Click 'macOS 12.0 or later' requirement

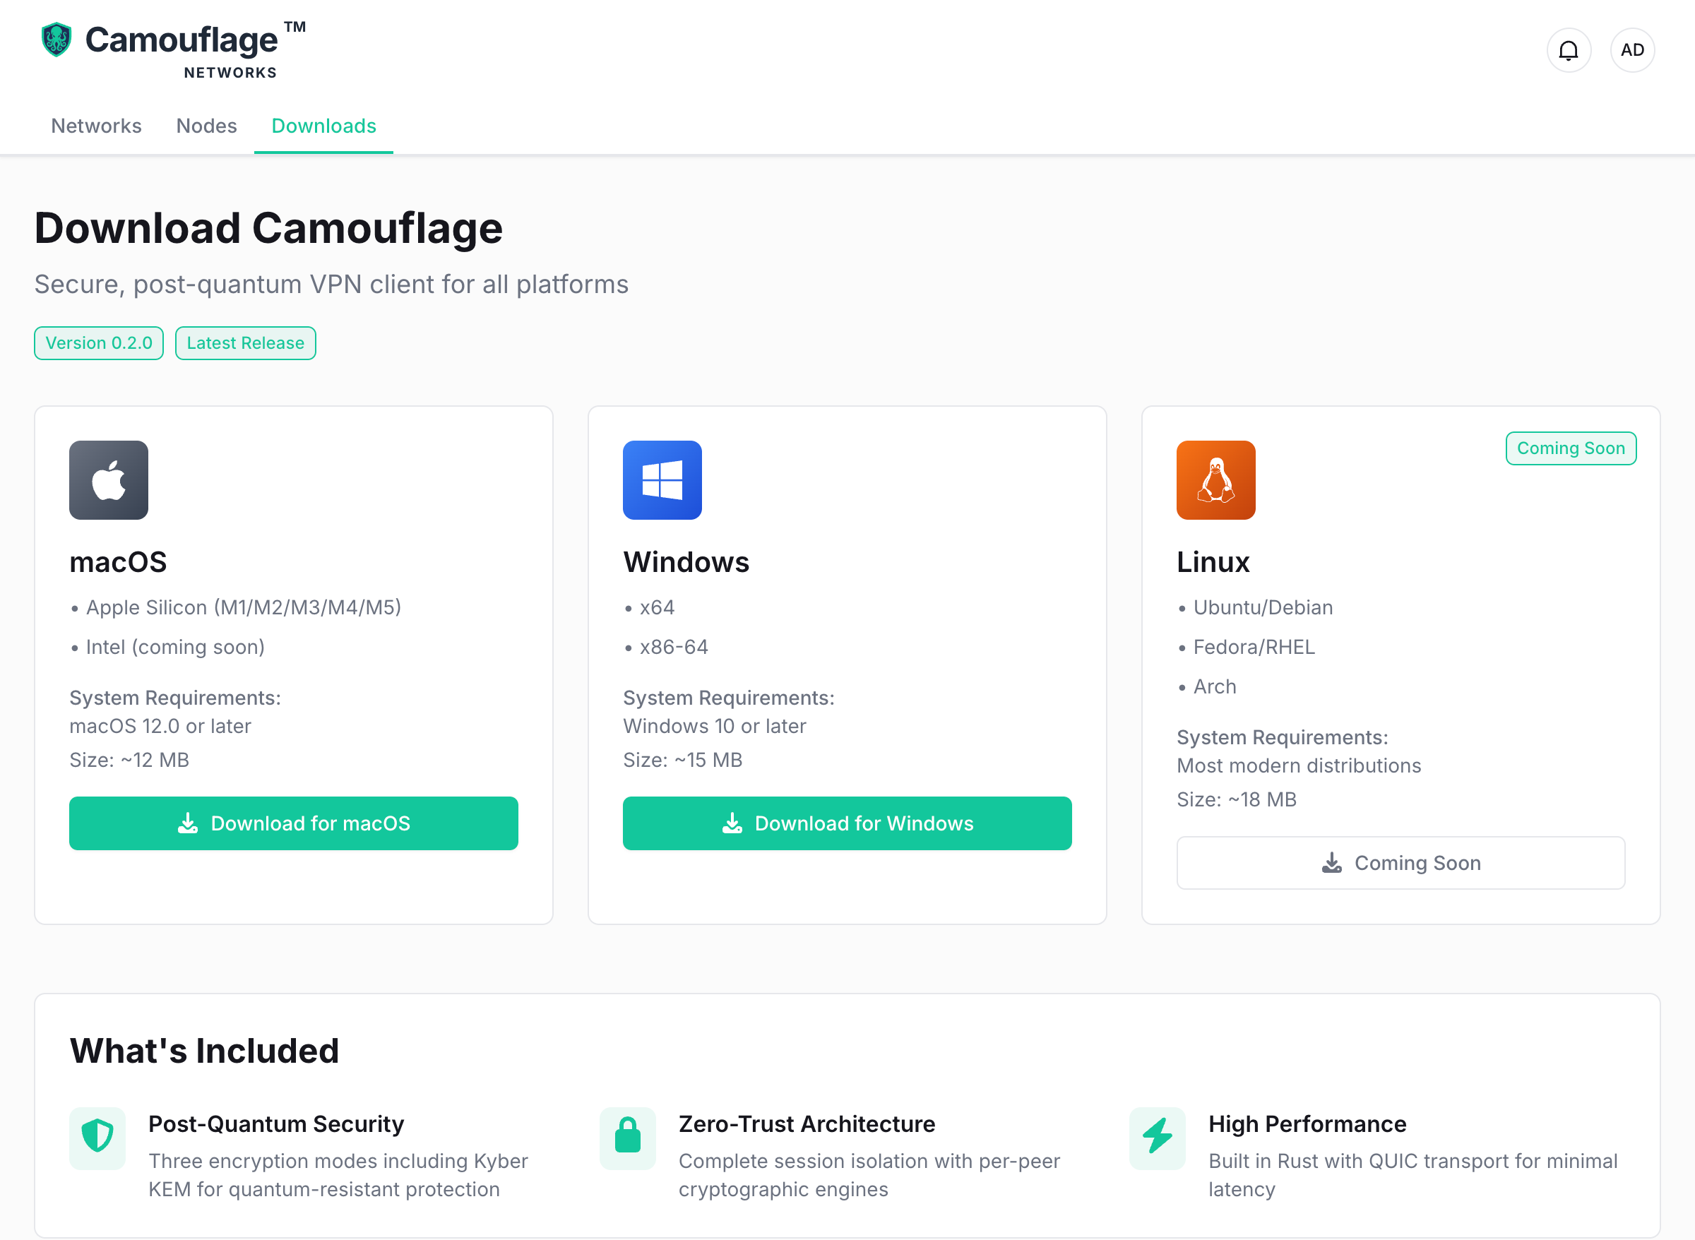click(x=160, y=726)
